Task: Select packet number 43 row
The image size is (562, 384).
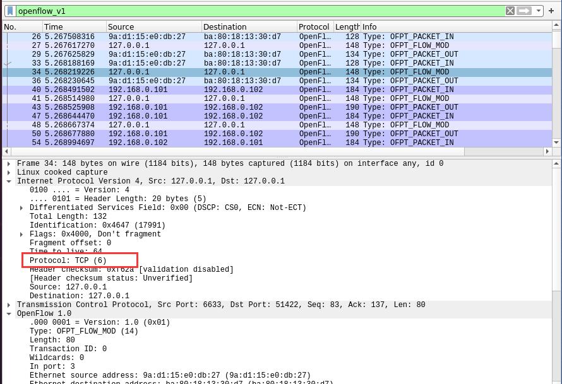Action: coord(277,107)
